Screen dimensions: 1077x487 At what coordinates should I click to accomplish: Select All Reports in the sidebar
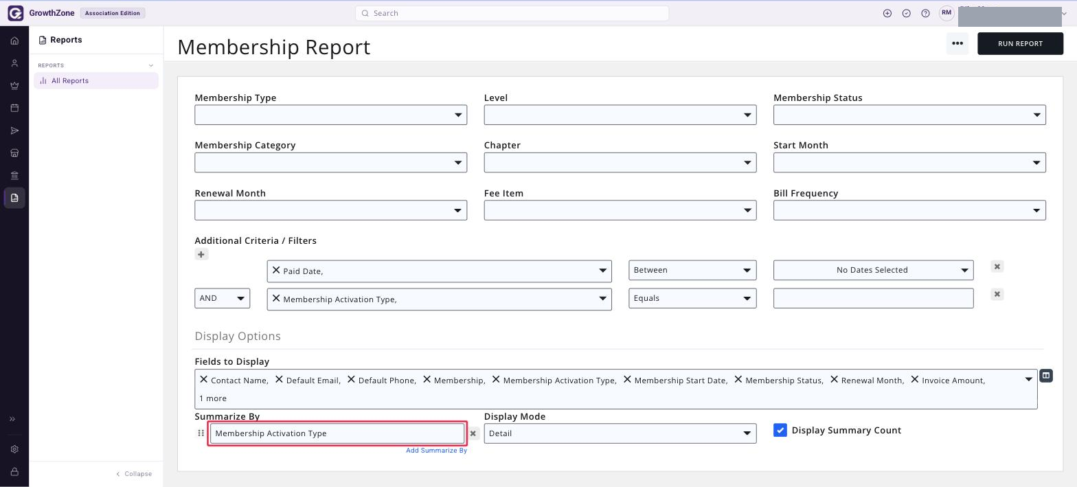tap(96, 80)
